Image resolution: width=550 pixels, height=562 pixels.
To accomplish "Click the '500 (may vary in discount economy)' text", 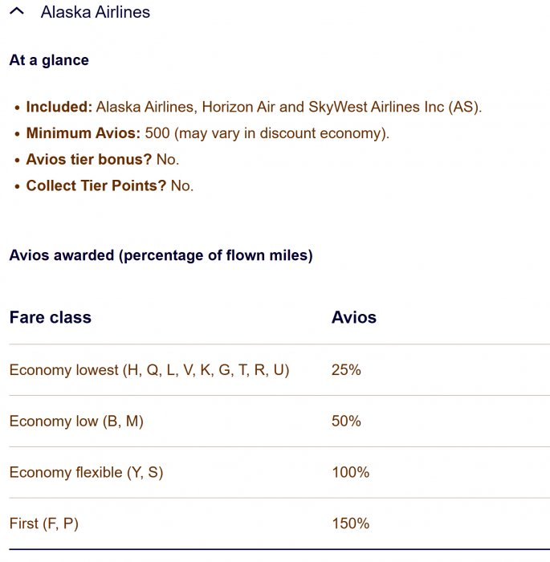I will pos(267,133).
